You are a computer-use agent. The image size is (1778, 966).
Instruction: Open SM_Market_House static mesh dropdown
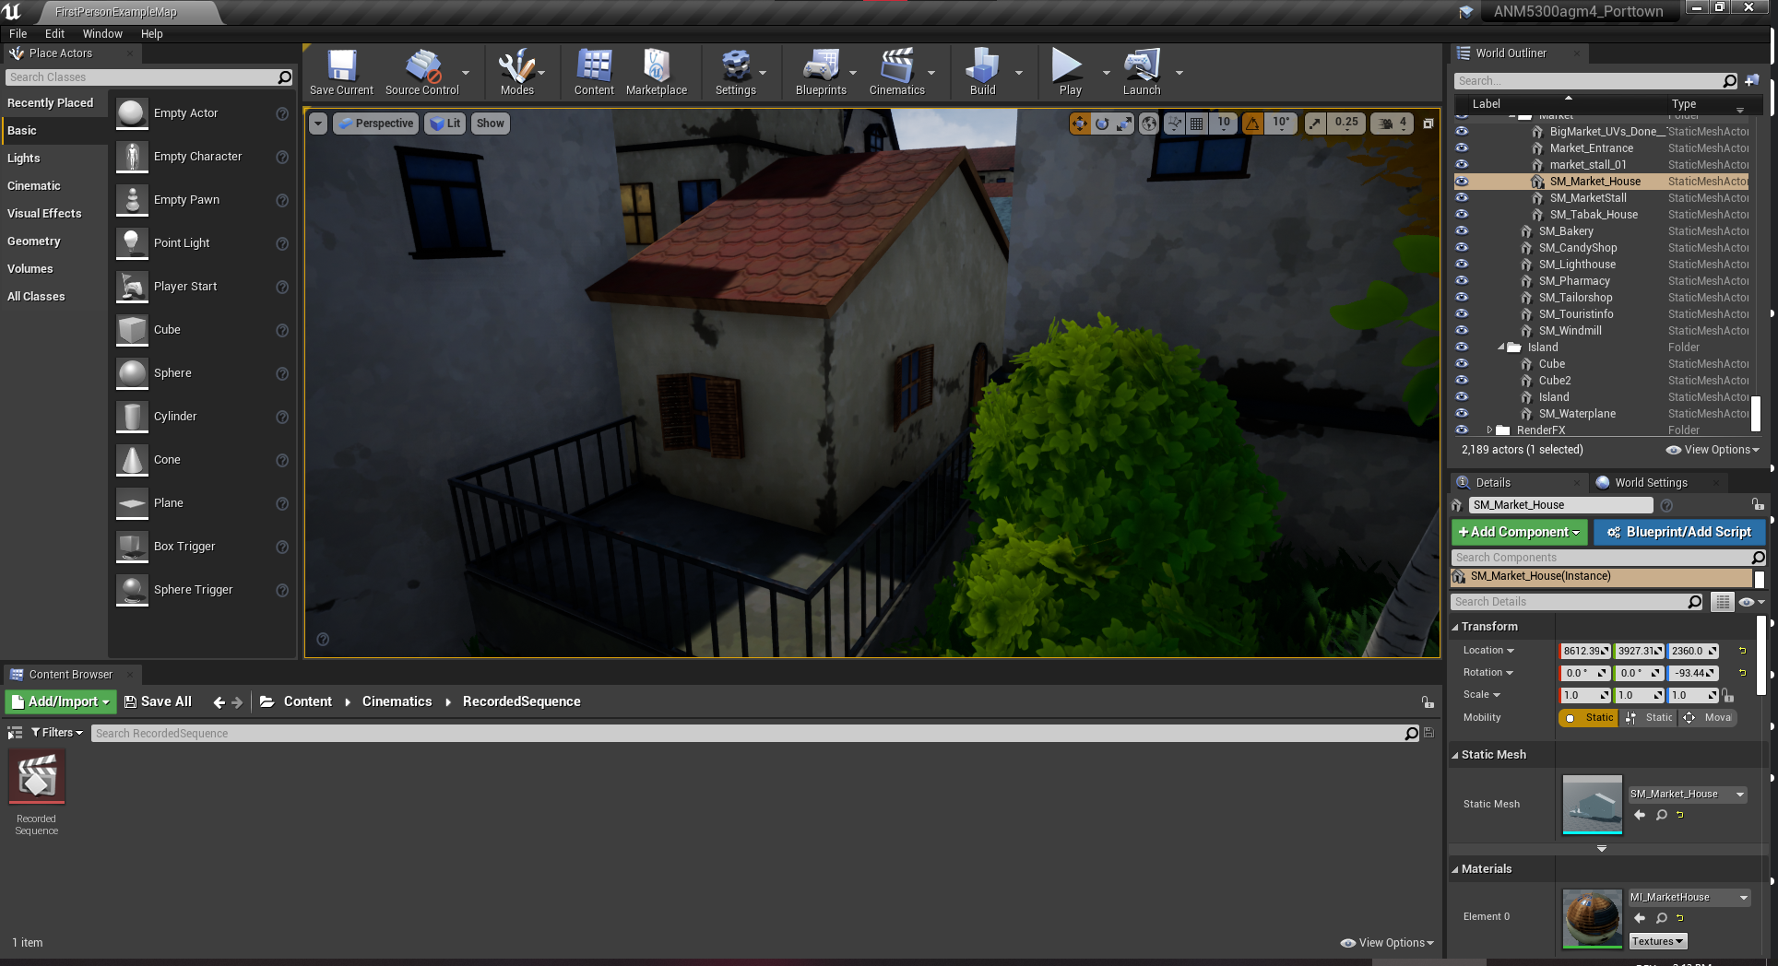tap(1688, 794)
